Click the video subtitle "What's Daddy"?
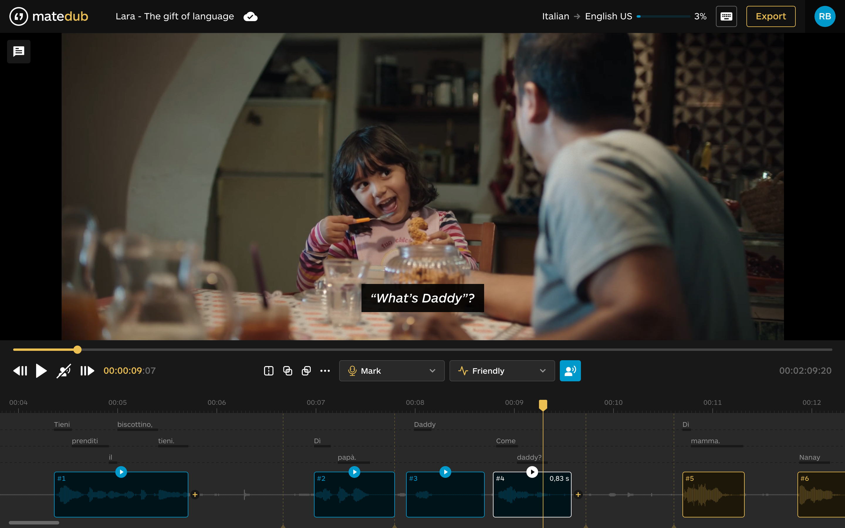This screenshot has height=528, width=845. click(422, 298)
